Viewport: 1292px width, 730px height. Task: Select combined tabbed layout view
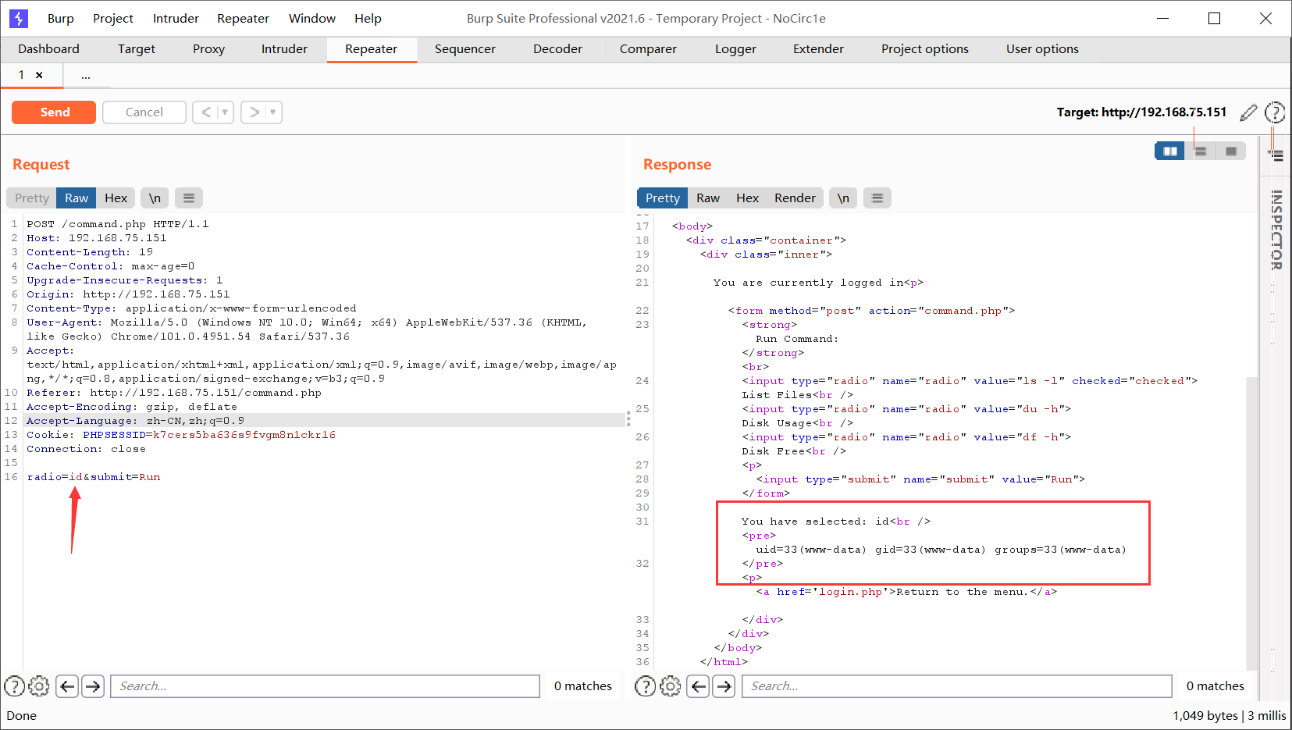(x=1231, y=151)
